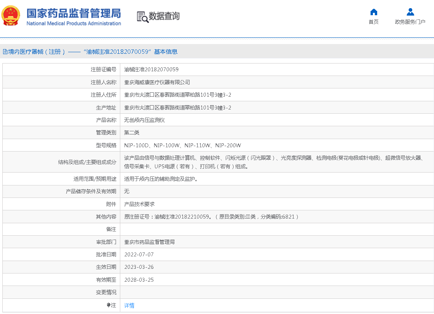Click the 首页 label
The width and height of the screenshot is (434, 314).
[374, 22]
